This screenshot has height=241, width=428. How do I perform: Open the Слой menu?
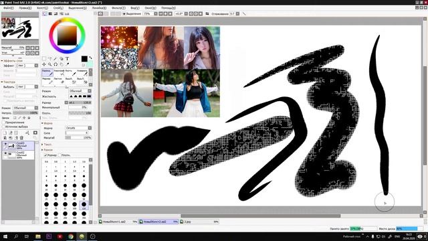[58, 8]
